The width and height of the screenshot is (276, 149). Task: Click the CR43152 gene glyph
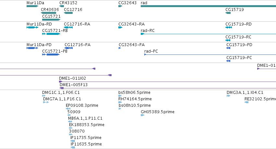[62, 6]
